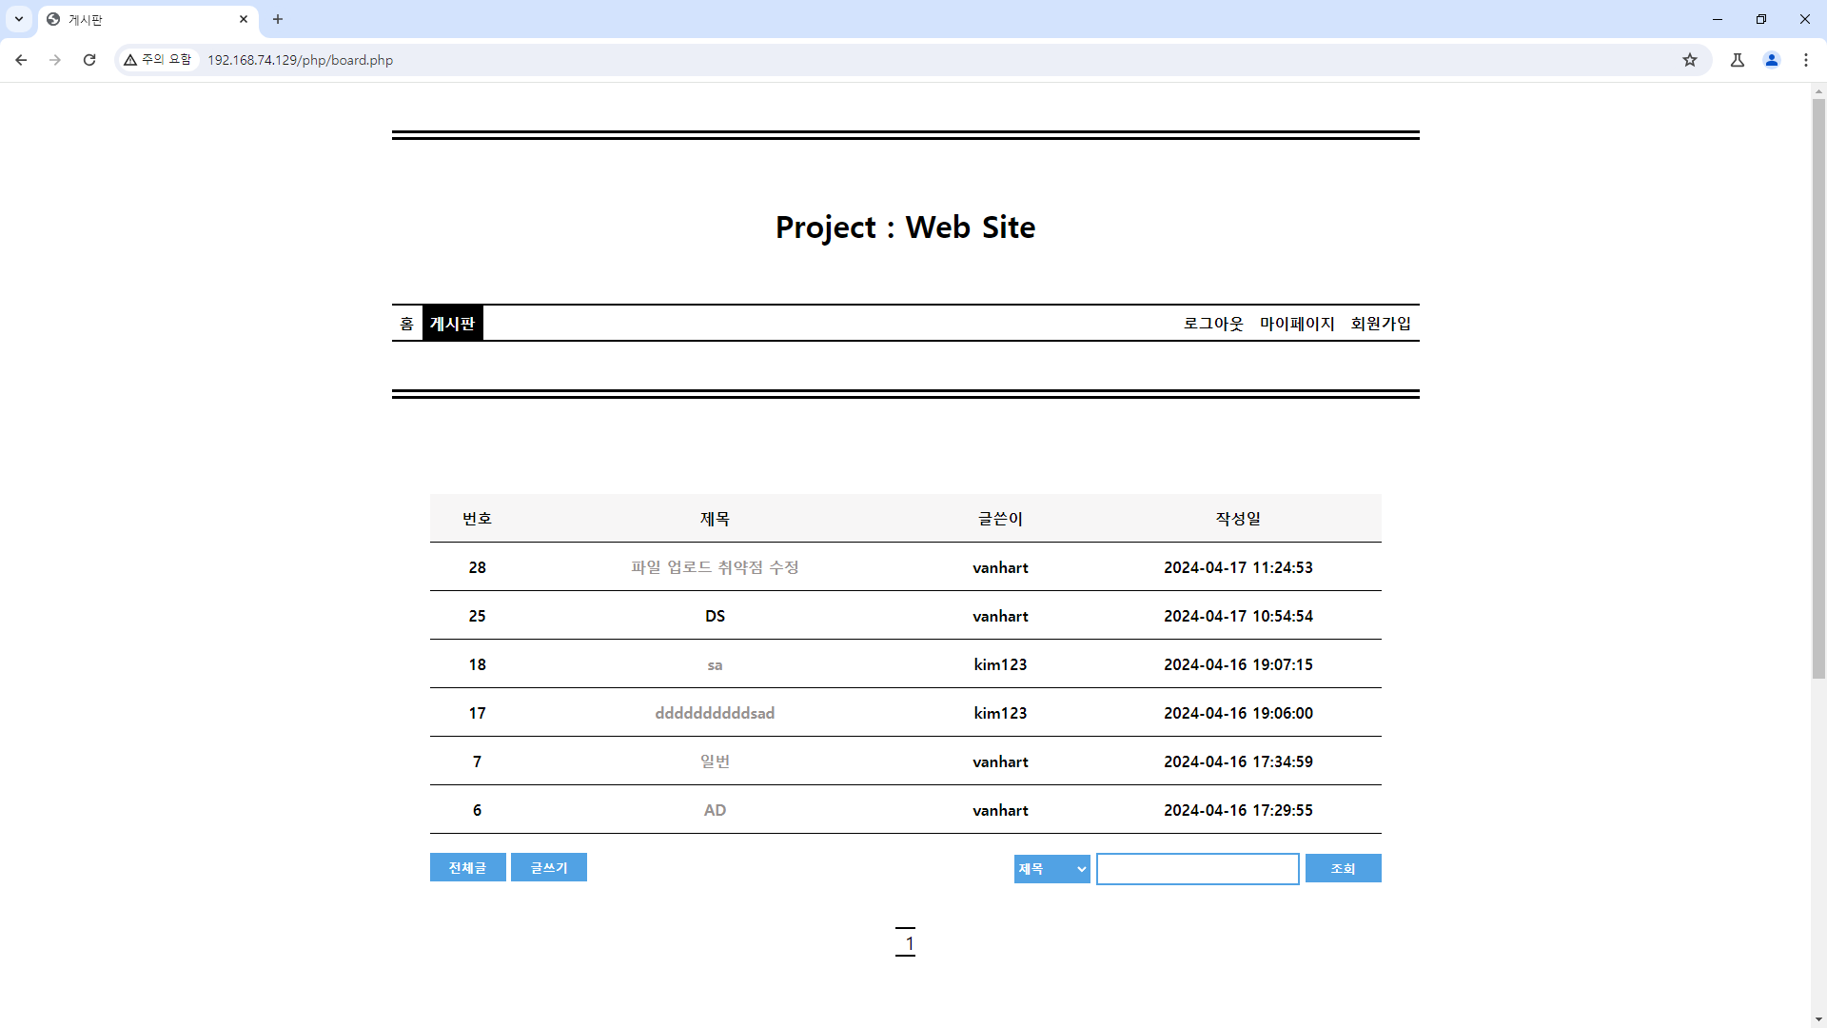Click date 2024-04-16 19:06:00
The width and height of the screenshot is (1827, 1028).
[x=1238, y=713]
